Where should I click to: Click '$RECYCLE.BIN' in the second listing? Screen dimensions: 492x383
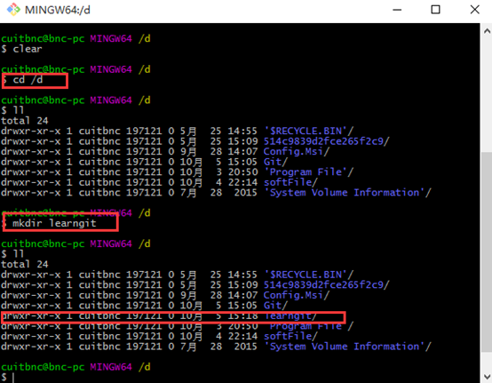click(309, 275)
